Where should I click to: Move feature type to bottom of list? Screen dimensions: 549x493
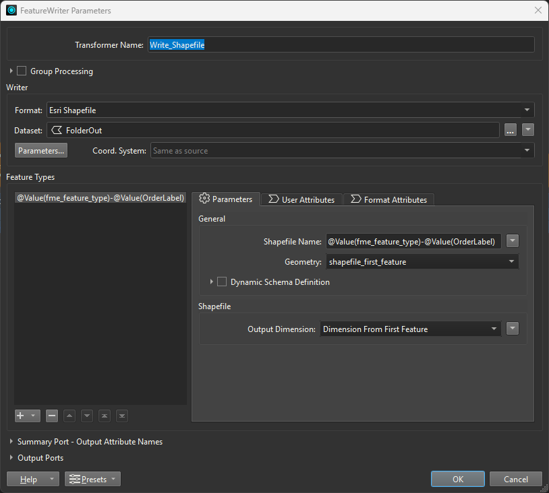122,416
